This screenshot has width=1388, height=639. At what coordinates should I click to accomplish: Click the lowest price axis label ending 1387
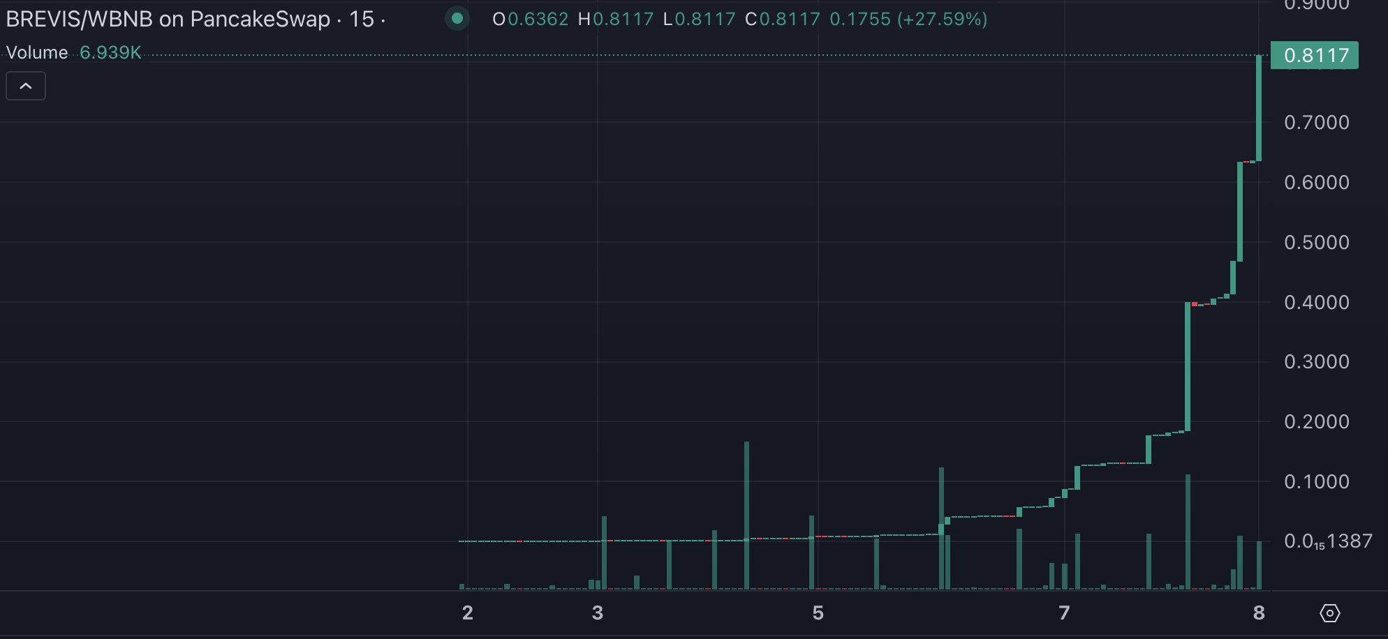click(1328, 541)
